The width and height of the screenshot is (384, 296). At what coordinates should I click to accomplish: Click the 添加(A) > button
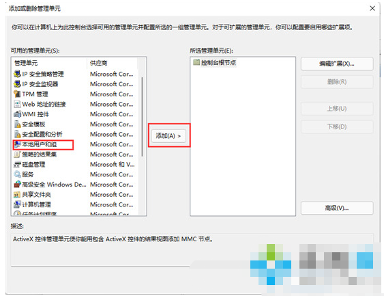pos(168,136)
